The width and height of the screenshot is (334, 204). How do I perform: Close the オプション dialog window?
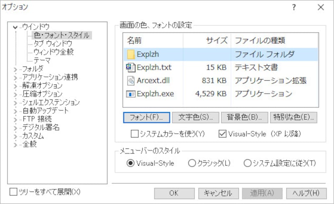pyautogui.click(x=321, y=7)
